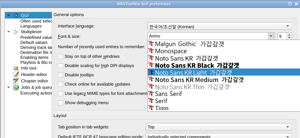Click the font icon beside Sans Serif

tap(151, 93)
